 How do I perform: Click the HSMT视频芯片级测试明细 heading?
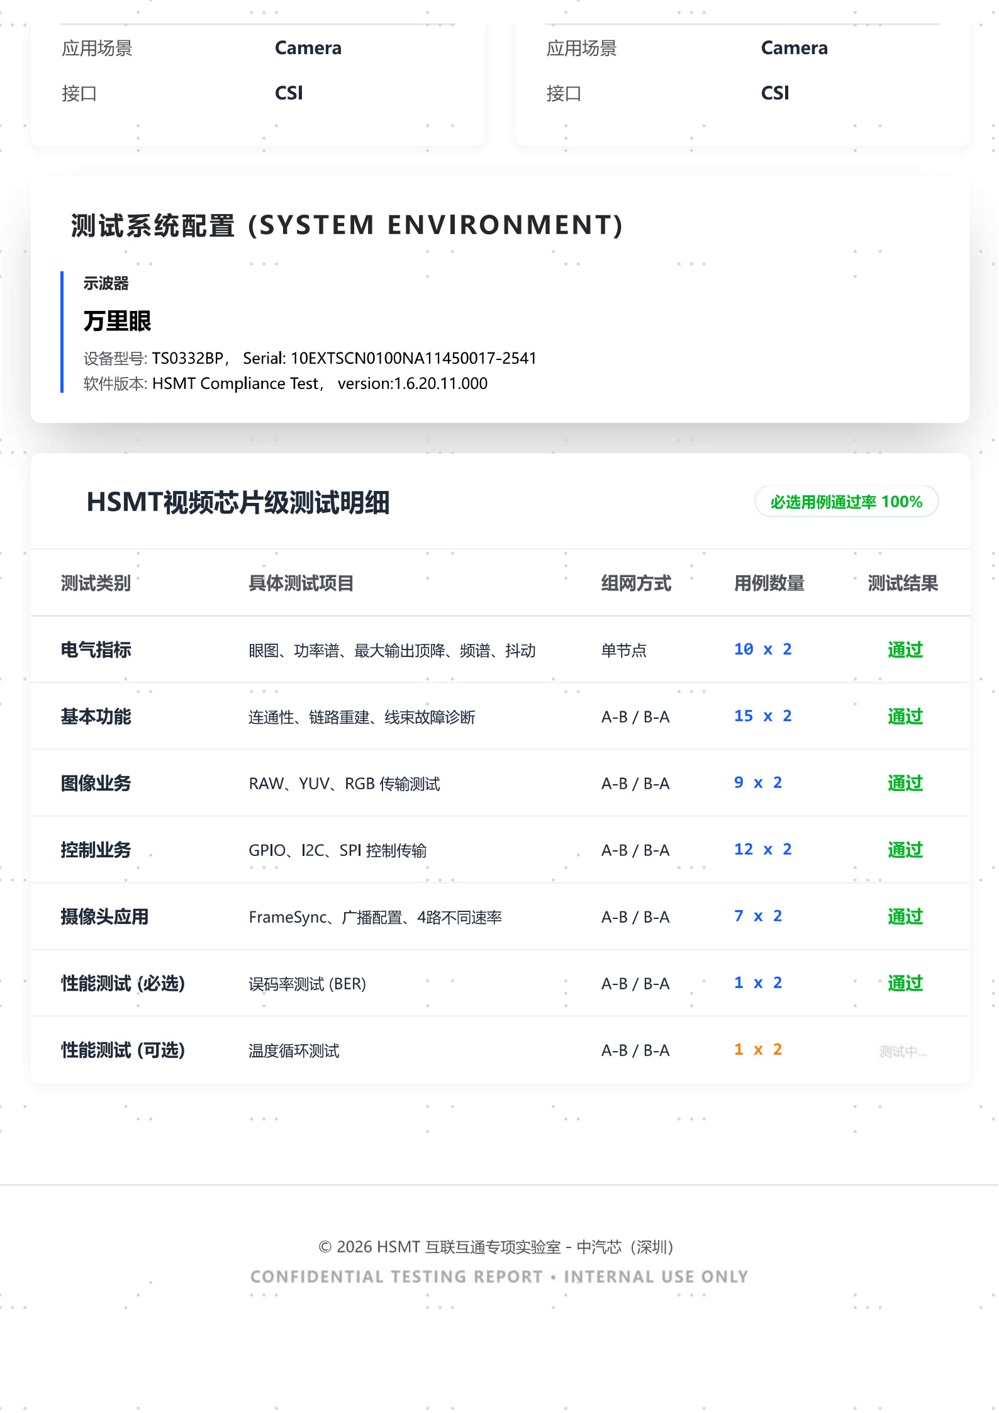click(x=238, y=502)
